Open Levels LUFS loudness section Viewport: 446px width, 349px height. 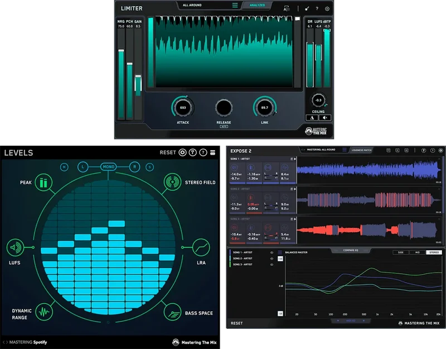[15, 247]
